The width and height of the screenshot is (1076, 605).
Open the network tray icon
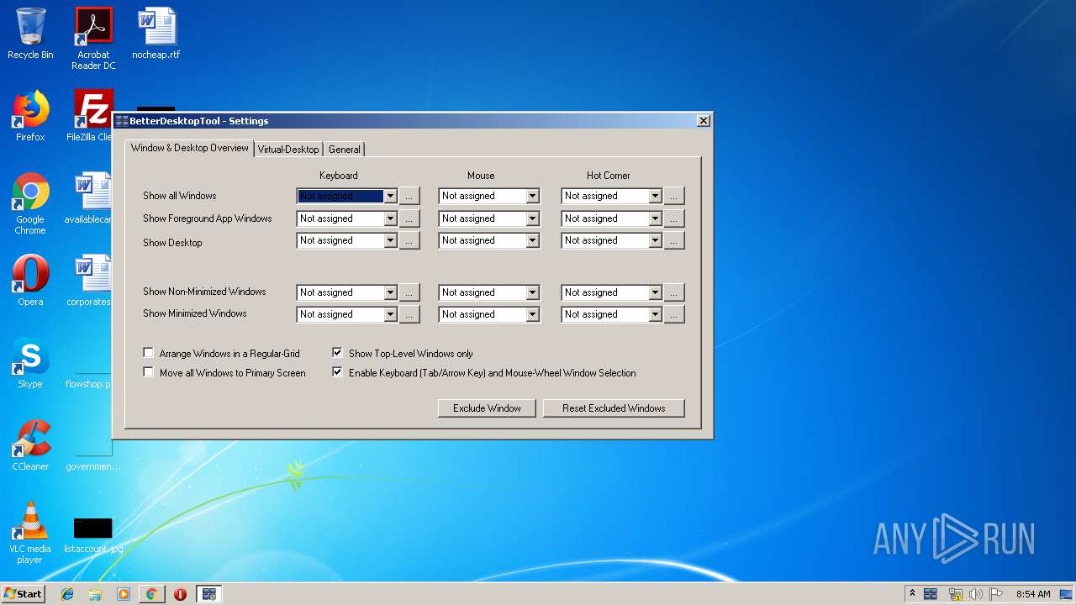pos(955,594)
